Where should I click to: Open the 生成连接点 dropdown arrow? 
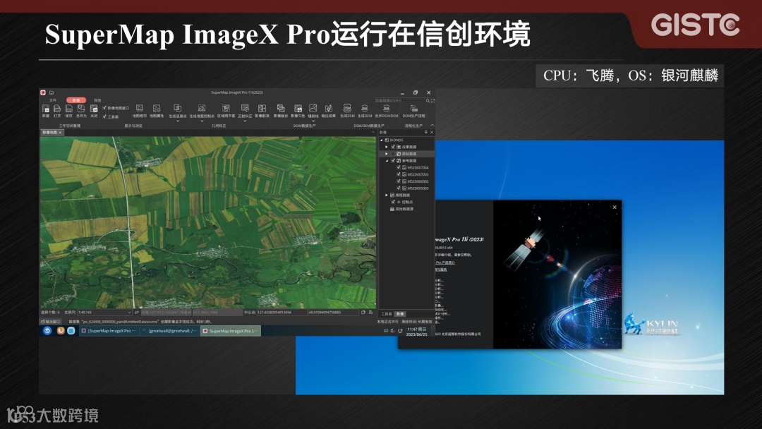(177, 121)
